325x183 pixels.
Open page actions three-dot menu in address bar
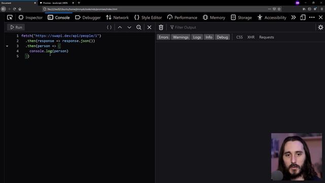[x=269, y=9]
